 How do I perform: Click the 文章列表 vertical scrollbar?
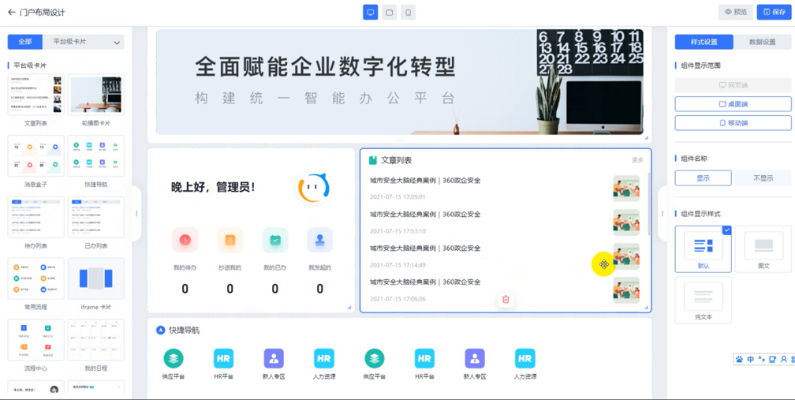(x=648, y=204)
